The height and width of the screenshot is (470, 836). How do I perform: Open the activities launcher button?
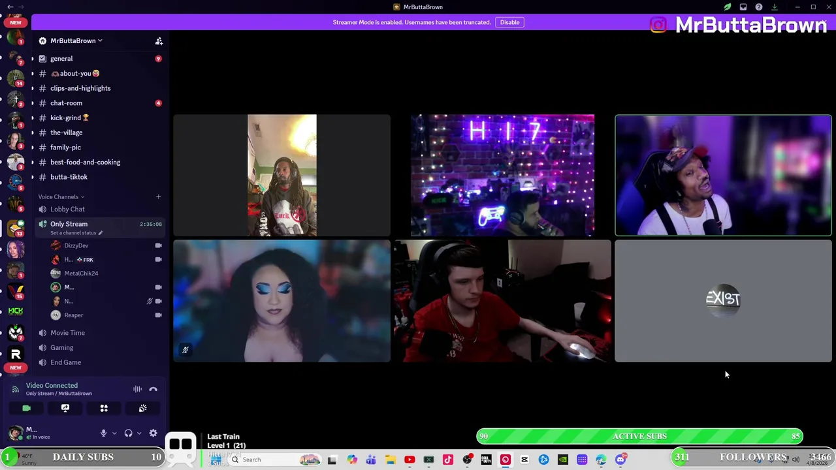104,408
